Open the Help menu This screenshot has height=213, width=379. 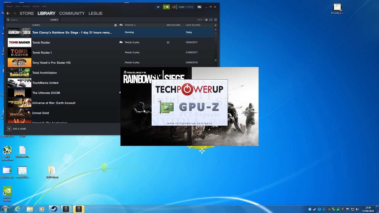pyautogui.click(x=44, y=6)
